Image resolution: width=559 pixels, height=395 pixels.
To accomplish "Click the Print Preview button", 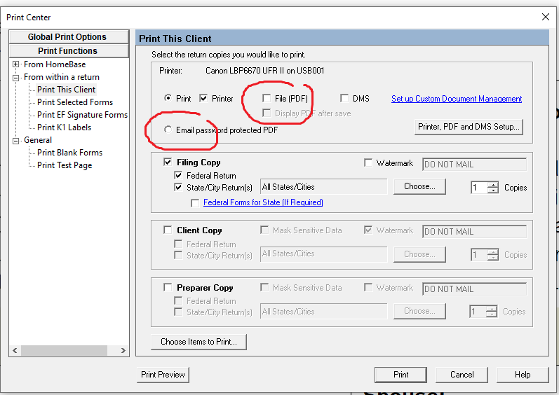I will coord(163,375).
